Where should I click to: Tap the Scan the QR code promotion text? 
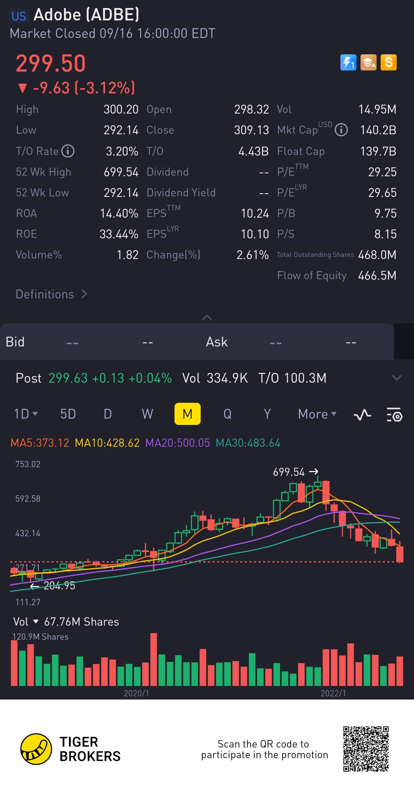click(x=264, y=749)
